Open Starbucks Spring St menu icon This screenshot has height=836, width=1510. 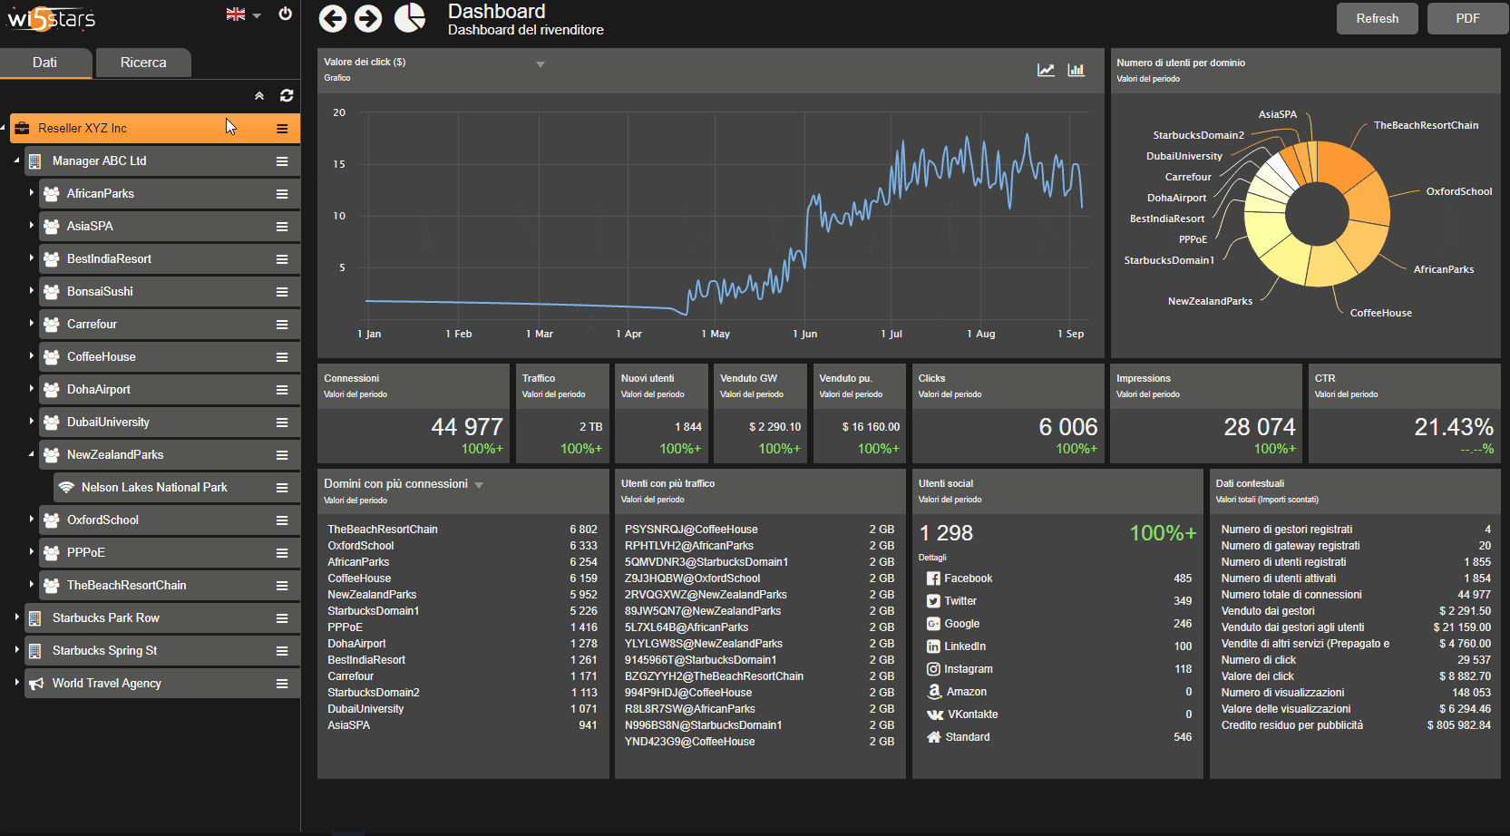click(x=282, y=651)
